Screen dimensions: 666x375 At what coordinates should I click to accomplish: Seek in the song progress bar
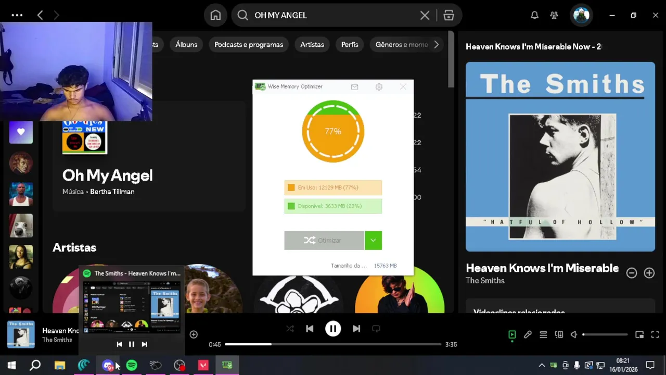click(333, 344)
